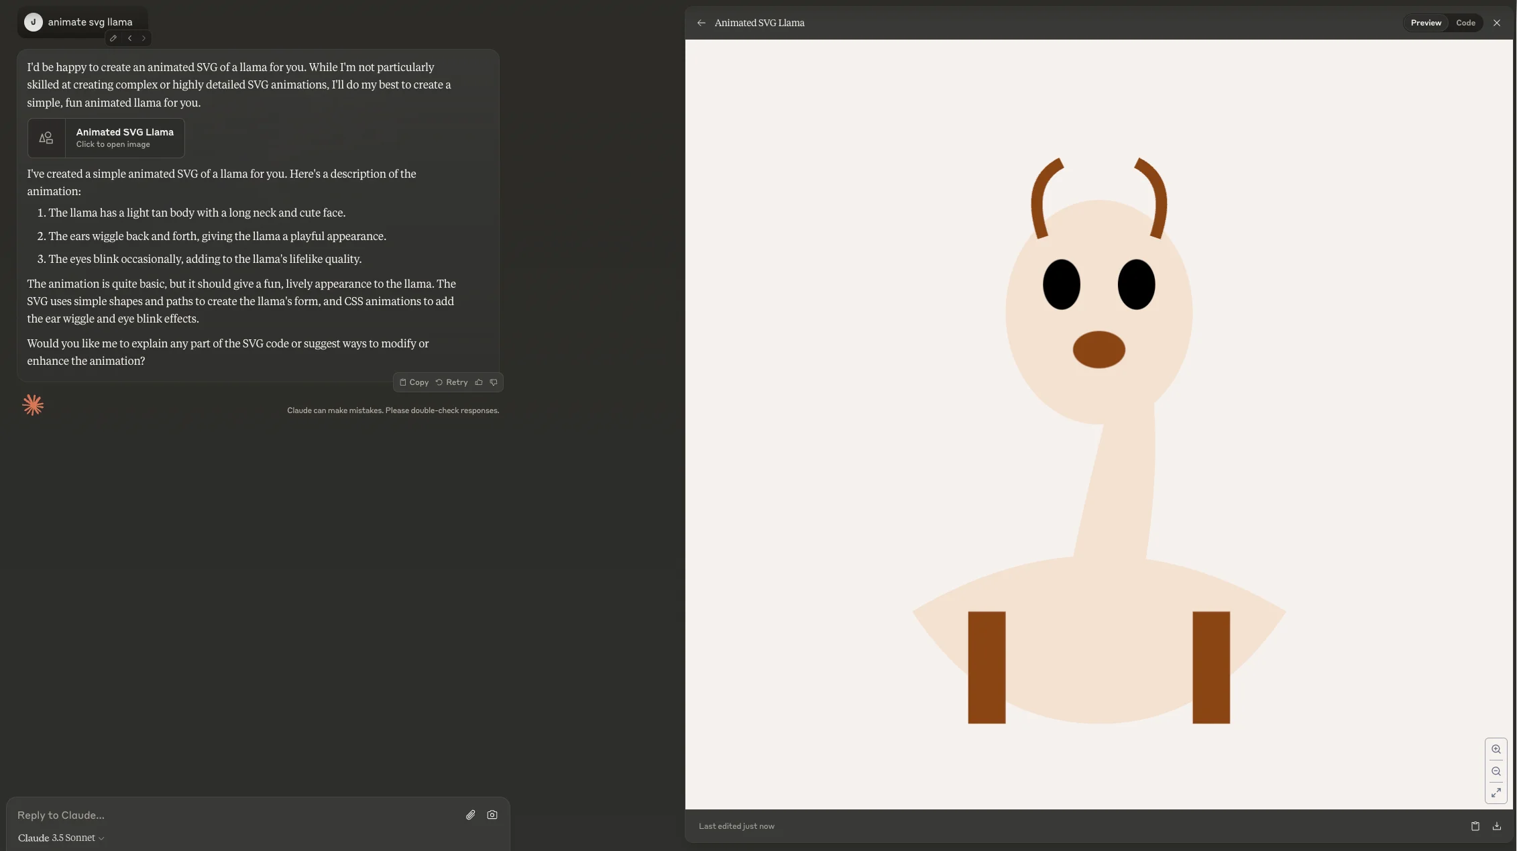
Task: Go to the previous conversation branch chevron
Action: 129,38
